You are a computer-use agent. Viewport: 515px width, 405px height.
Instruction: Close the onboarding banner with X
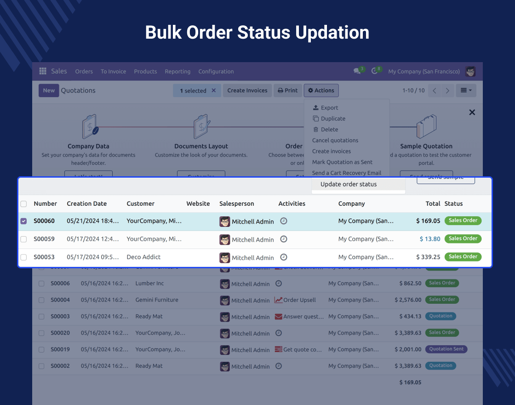tap(472, 112)
